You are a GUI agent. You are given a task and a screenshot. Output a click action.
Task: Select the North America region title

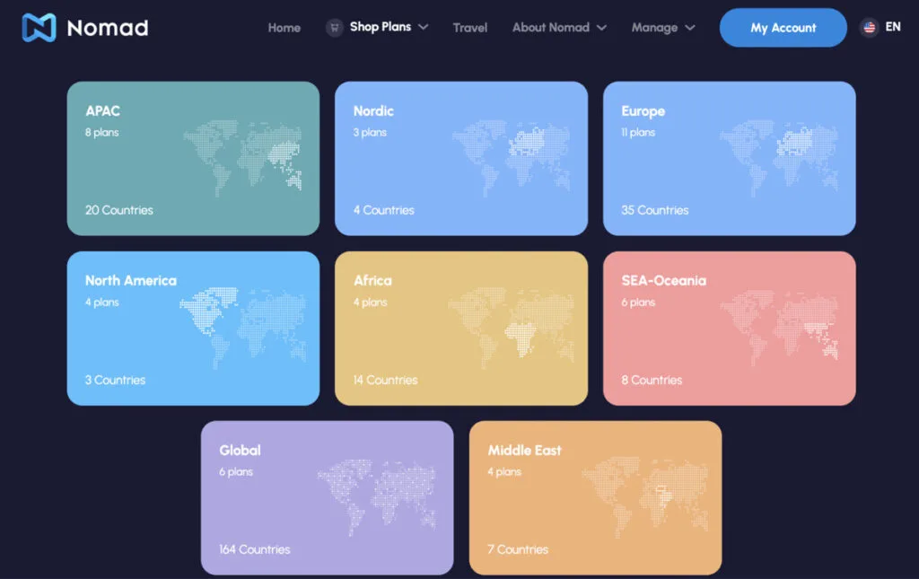tap(131, 281)
